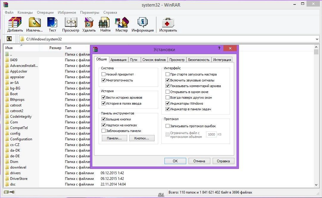This screenshot has width=322, height=198.
Task: Switch to the Список файлов tab
Action: [154, 60]
